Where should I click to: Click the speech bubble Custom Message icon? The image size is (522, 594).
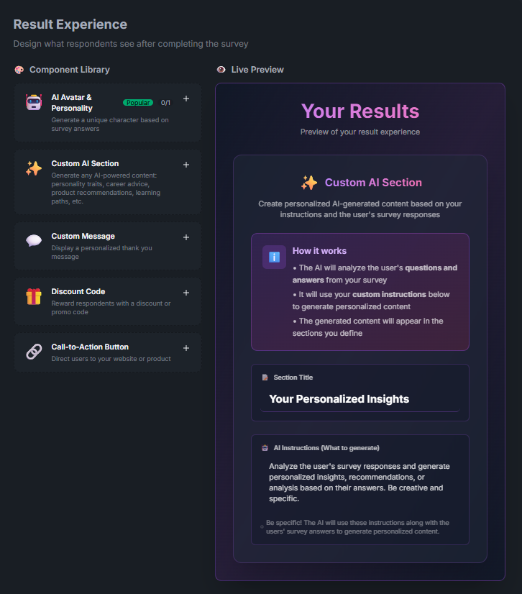tap(34, 241)
